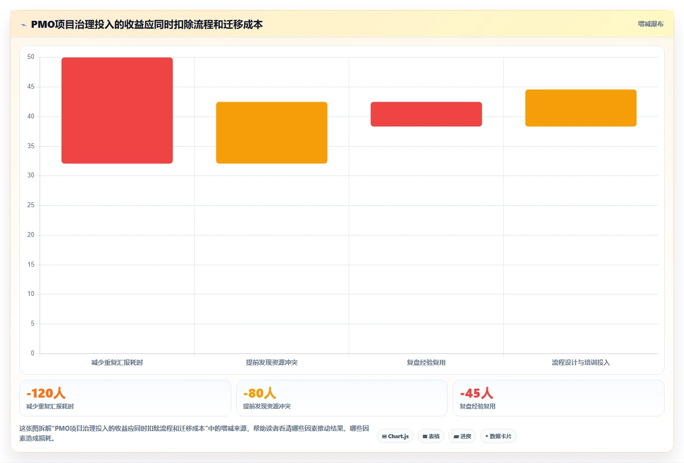This screenshot has height=463, width=684.
Task: Click the description paragraph starting with 这张图拆解
Action: [x=194, y=433]
